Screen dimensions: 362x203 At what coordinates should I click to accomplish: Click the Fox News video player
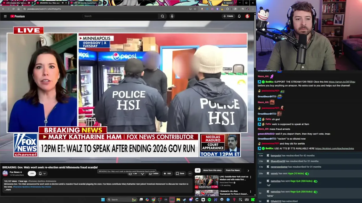point(127,92)
